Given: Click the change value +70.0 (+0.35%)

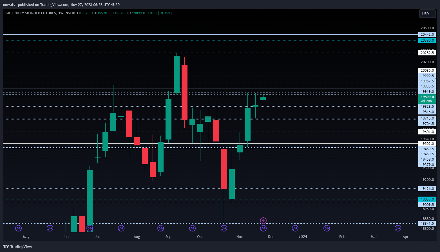Looking at the screenshot, I should tap(159, 13).
